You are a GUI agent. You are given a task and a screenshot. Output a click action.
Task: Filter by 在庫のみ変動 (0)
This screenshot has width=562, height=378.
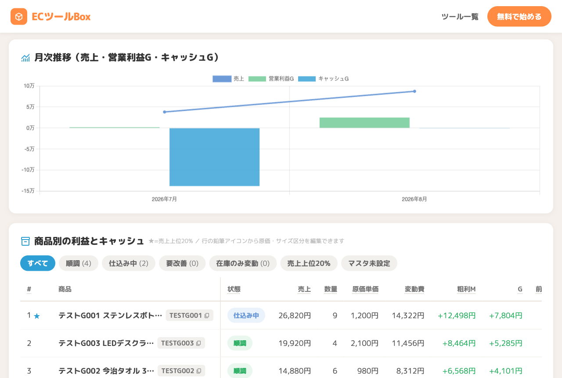tap(243, 263)
